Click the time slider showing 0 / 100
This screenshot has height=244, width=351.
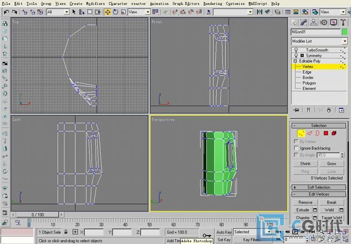point(37,215)
